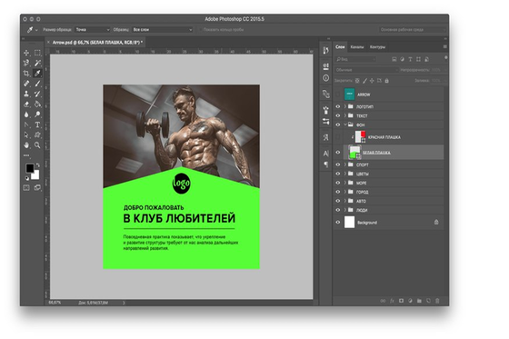Screen dimensions: 509x339
Task: Hide the ФОН group
Action: click(x=338, y=125)
